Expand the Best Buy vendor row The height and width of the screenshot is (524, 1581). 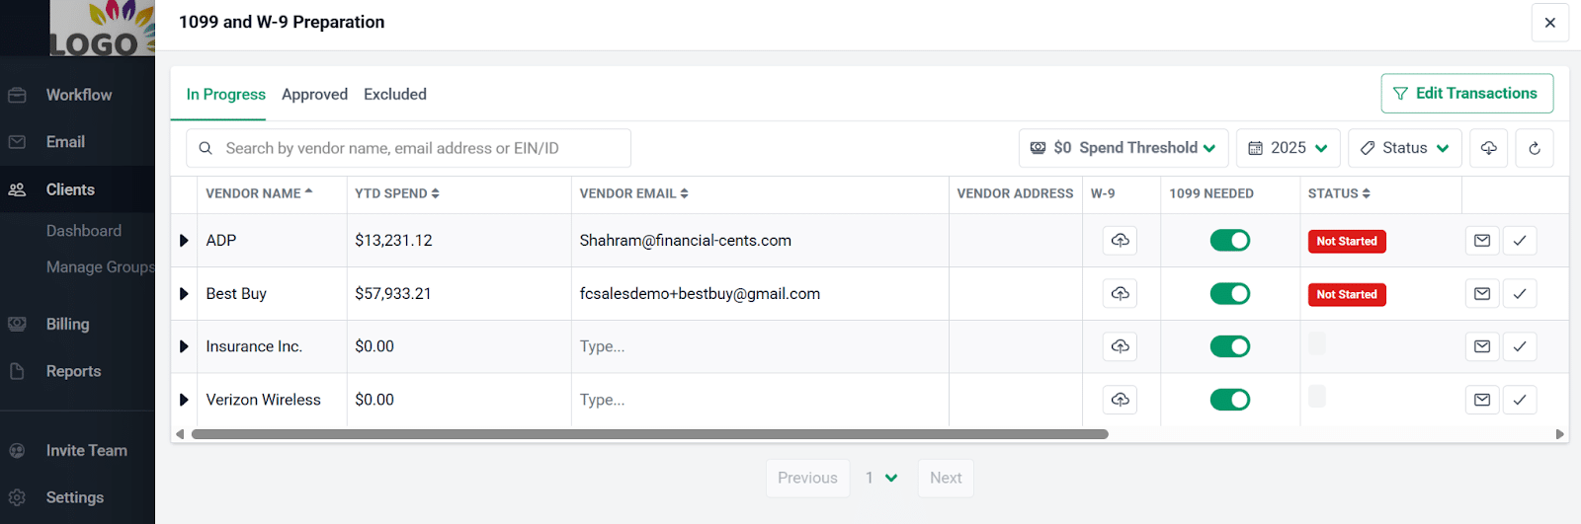(x=184, y=294)
